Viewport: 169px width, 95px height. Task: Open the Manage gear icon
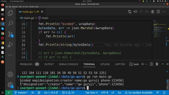[x=10, y=85]
